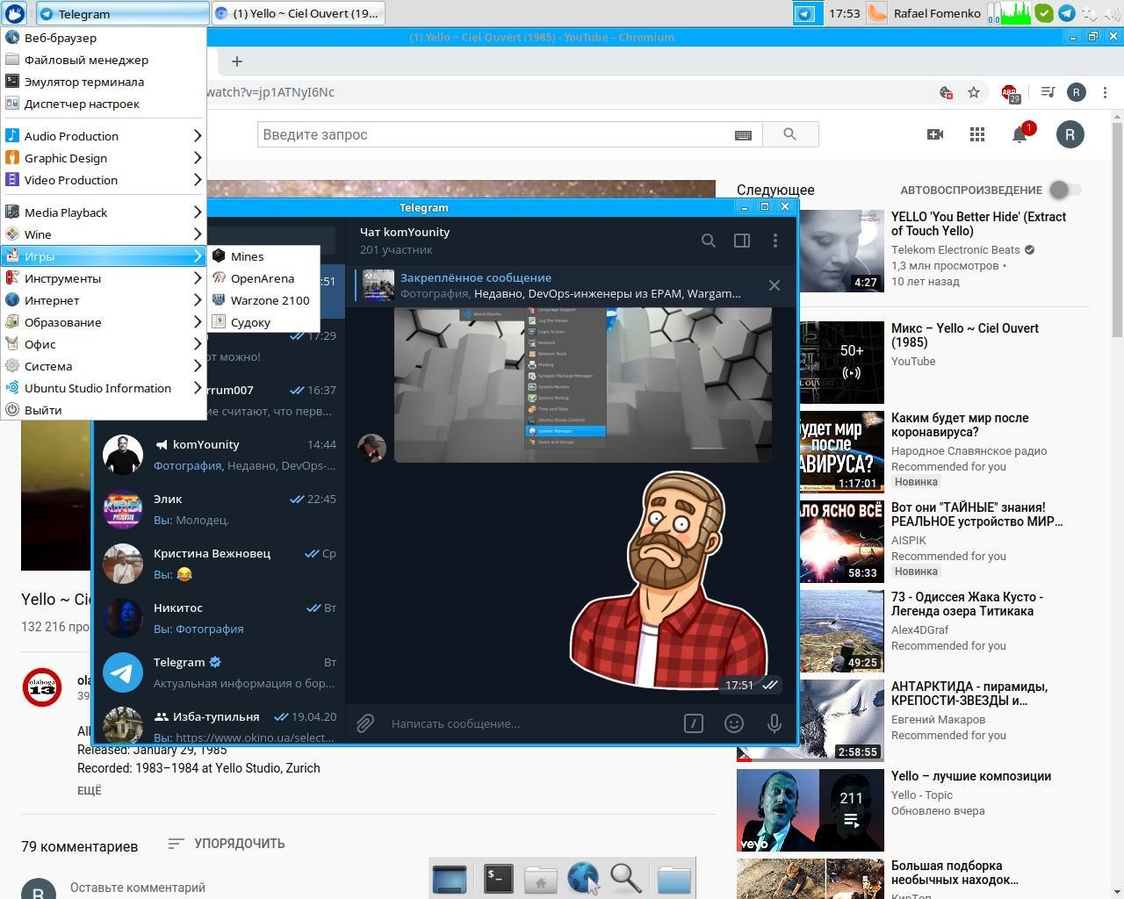Open Веб-браузер menu entry
The width and height of the screenshot is (1124, 899).
click(104, 38)
